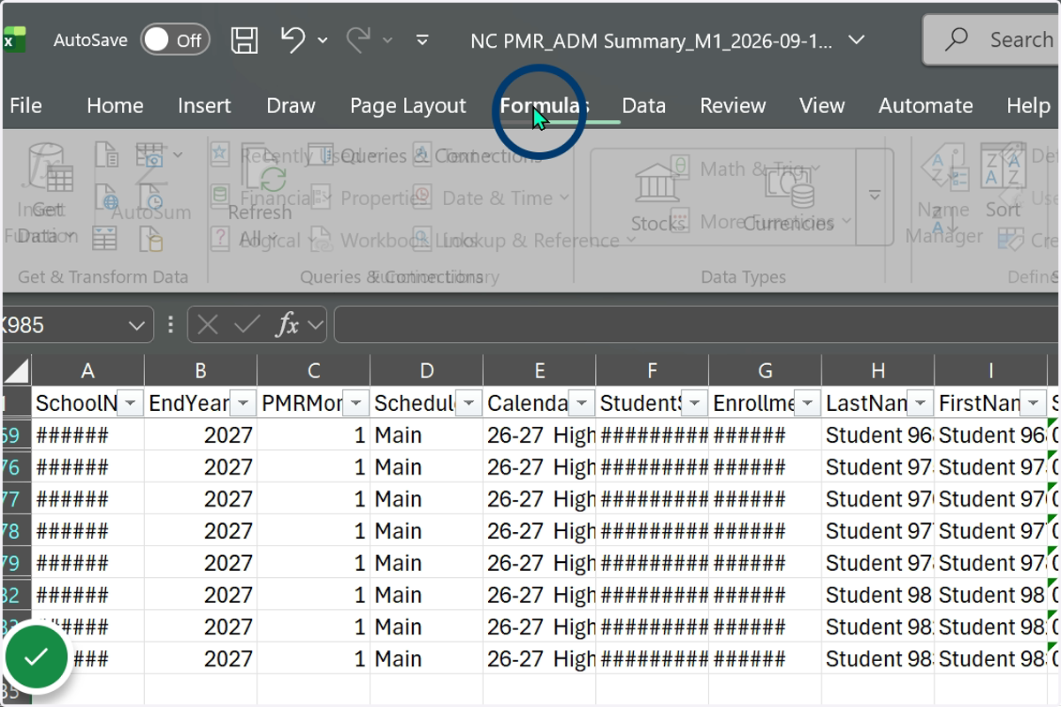Open the Undo history dropdown arrow

323,40
